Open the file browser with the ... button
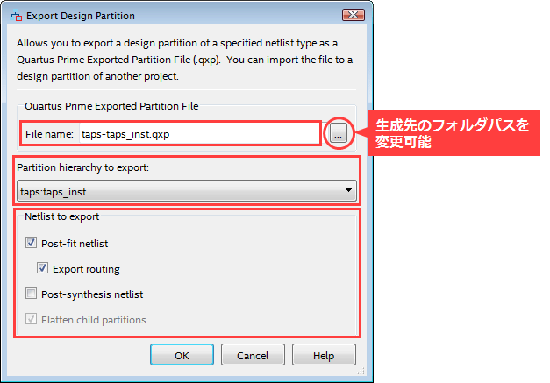 click(338, 133)
